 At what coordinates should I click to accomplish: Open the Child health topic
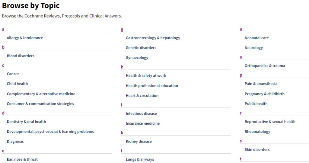coord(17,84)
